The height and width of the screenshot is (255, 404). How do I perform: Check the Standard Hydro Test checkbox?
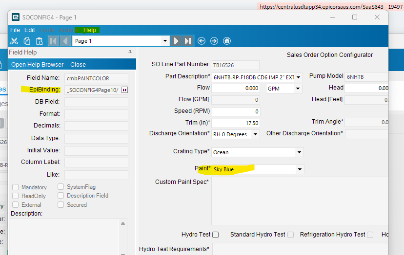[291, 235]
